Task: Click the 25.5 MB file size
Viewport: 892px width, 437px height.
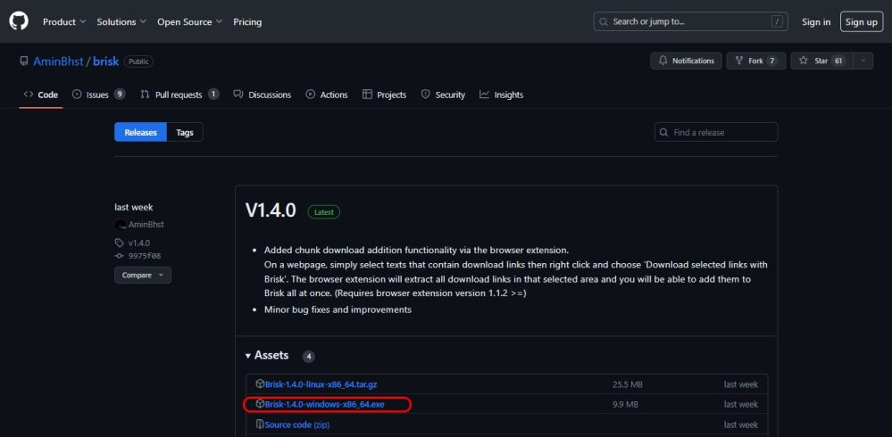Action: point(628,384)
